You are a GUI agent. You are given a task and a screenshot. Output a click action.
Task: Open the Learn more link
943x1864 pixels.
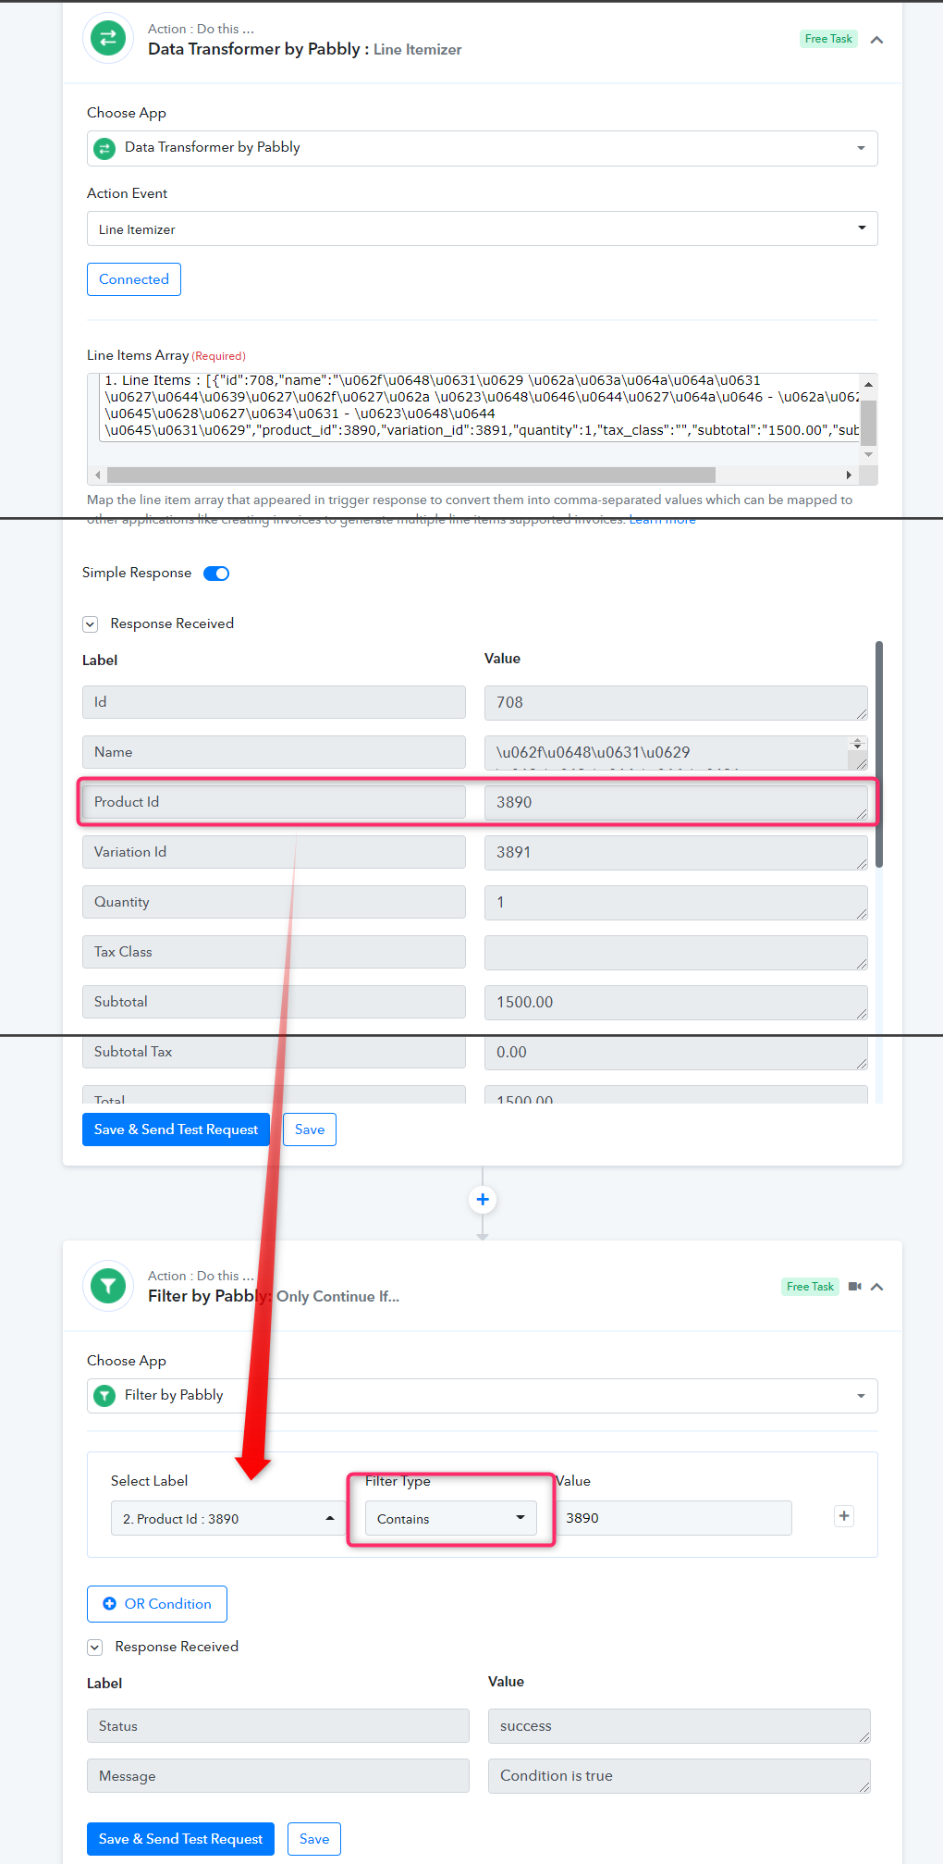[x=662, y=520]
